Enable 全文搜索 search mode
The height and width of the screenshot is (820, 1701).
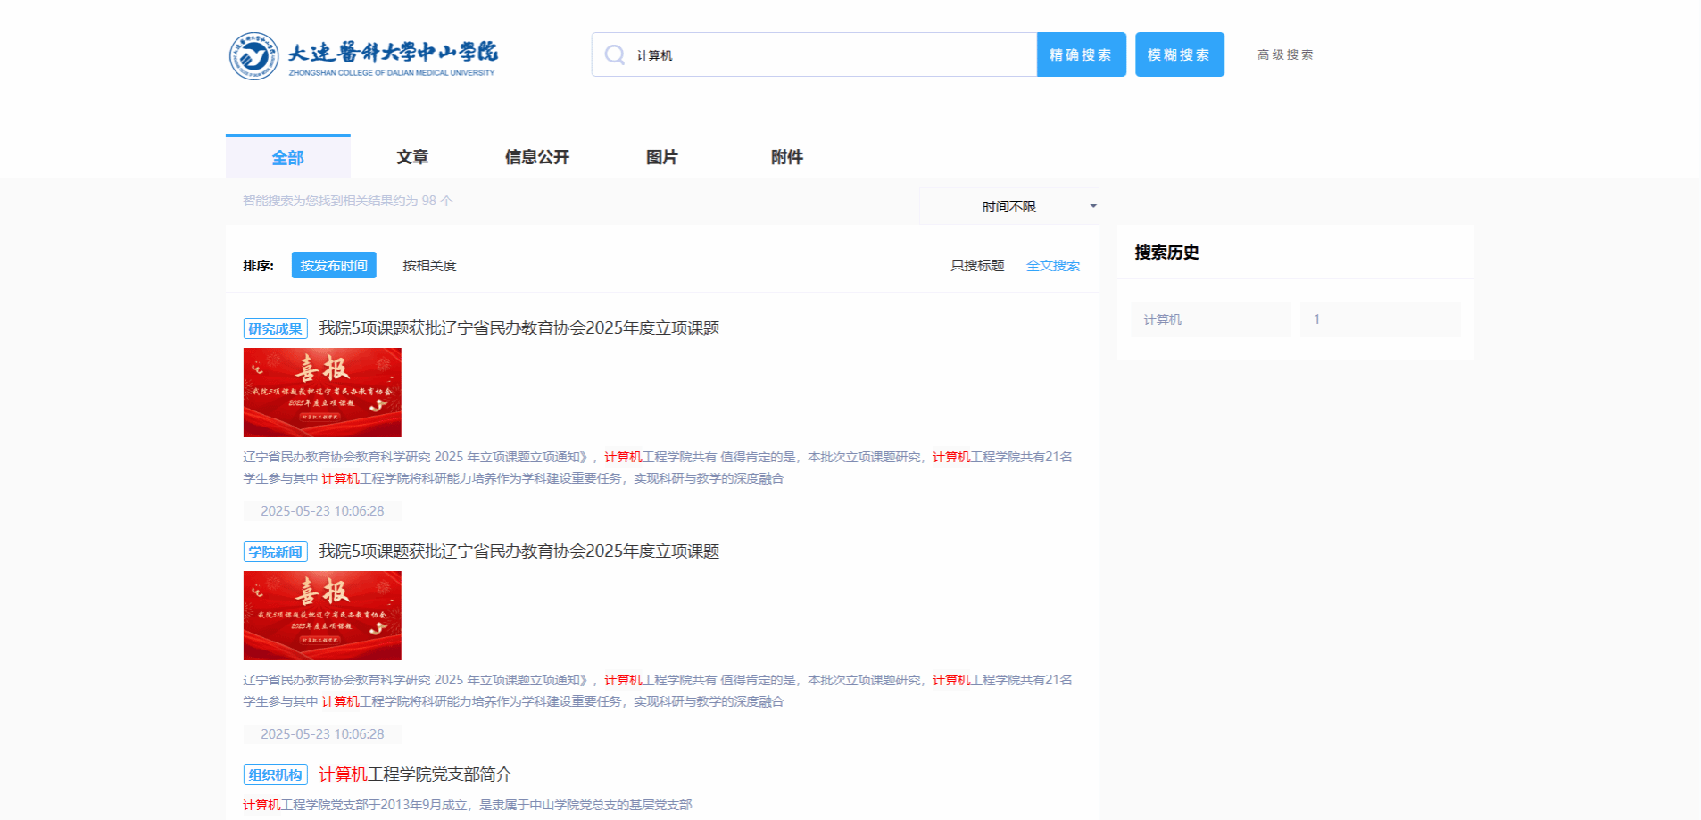1052,266
